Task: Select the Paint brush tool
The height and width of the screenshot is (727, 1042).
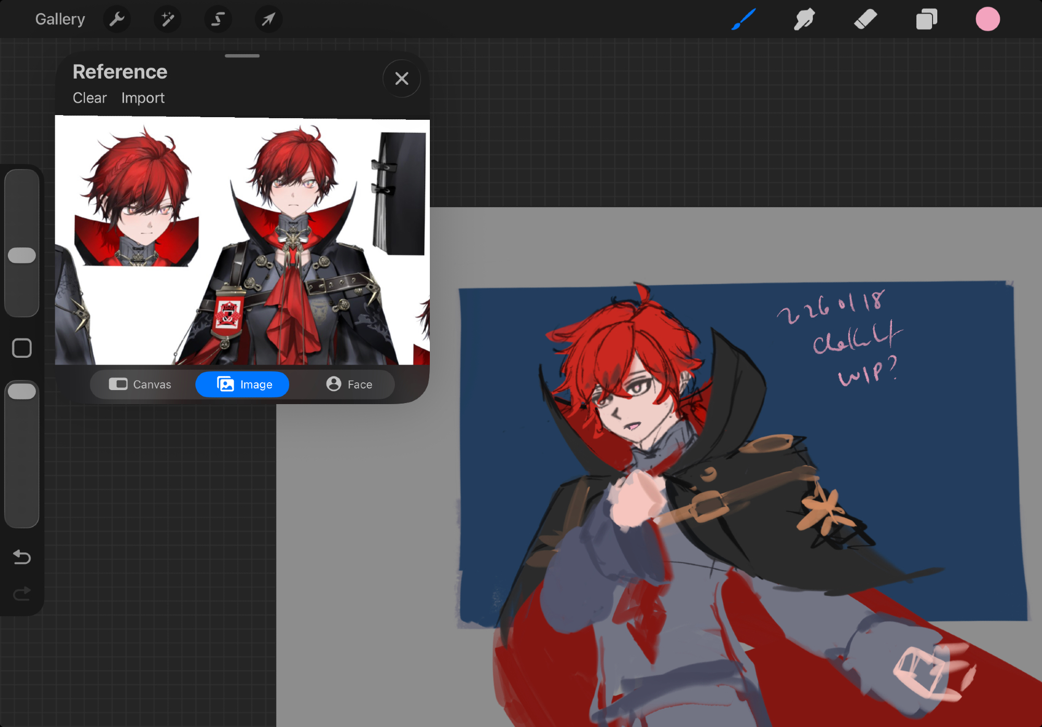Action: 743,19
